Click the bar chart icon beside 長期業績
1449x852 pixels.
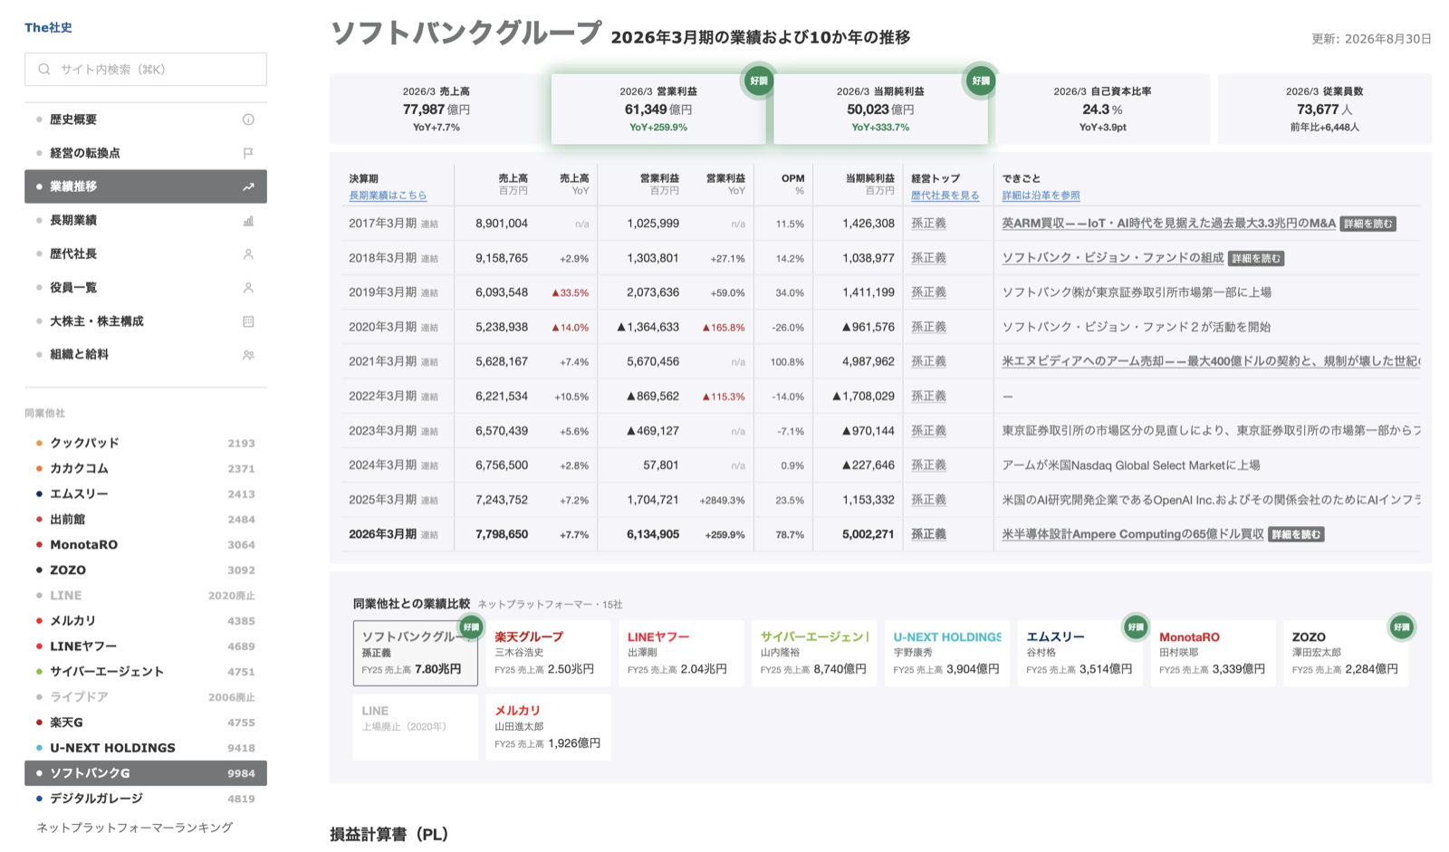[x=248, y=220]
